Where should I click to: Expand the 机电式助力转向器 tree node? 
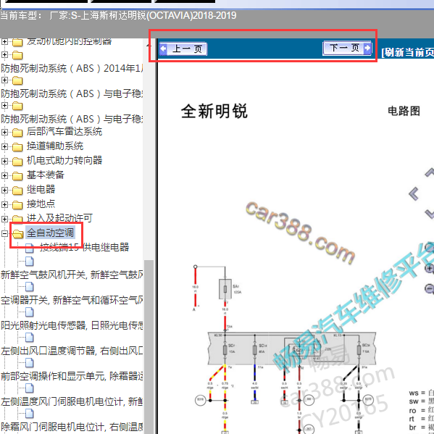pyautogui.click(x=4, y=161)
